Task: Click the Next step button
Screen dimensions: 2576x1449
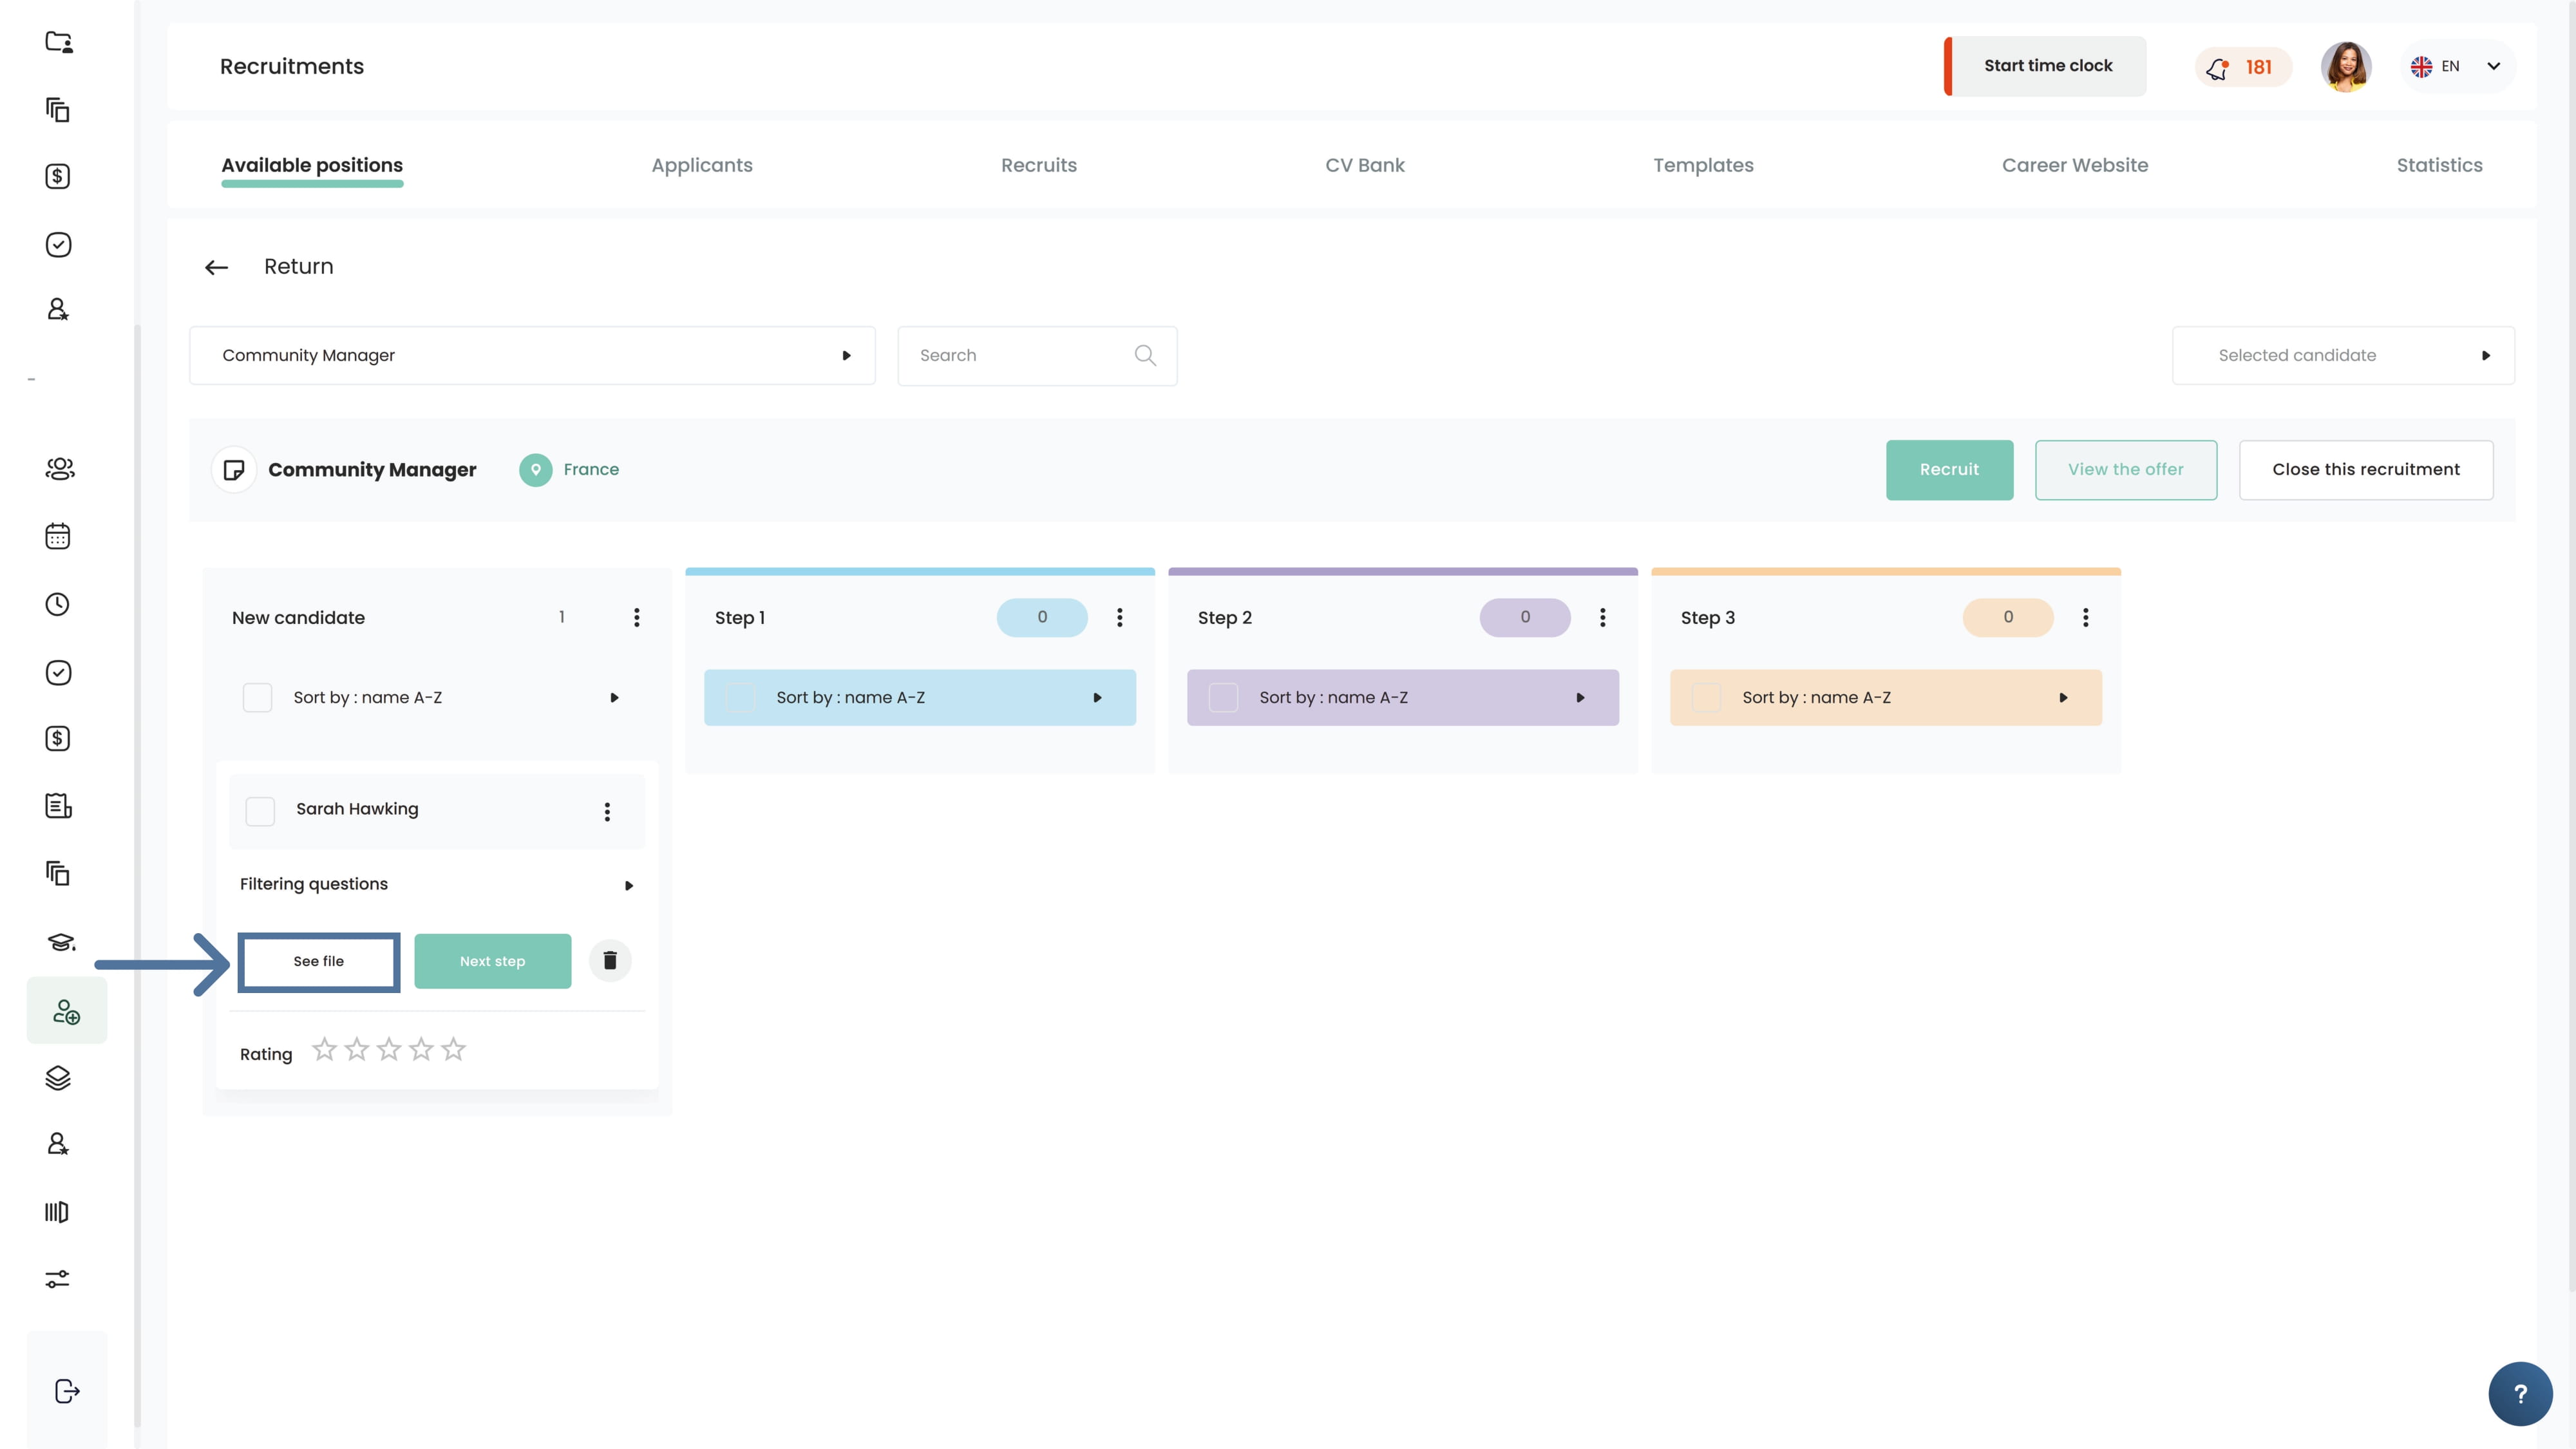Action: [492, 961]
